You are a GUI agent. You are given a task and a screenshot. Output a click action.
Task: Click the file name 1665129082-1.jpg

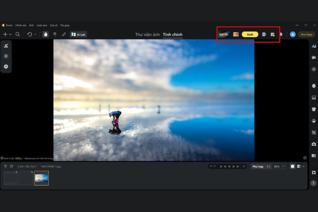(x=51, y=166)
